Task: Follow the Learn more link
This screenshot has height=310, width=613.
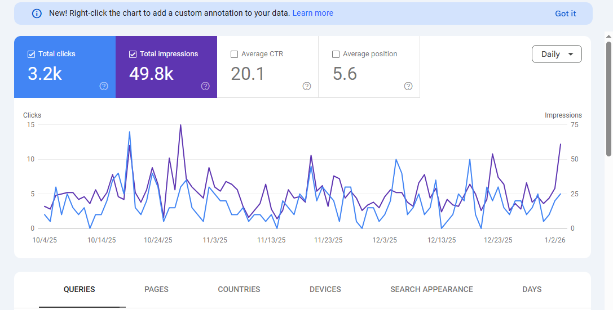Action: tap(312, 13)
